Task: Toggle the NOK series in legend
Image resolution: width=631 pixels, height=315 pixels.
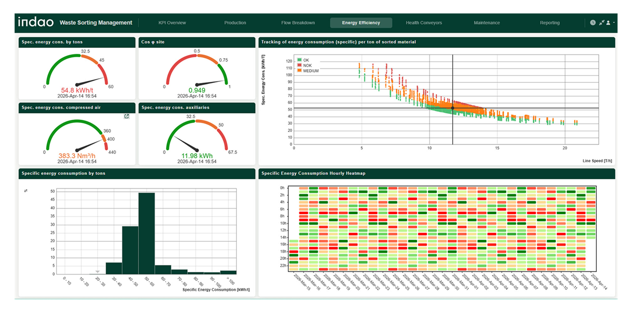Action: [x=307, y=65]
